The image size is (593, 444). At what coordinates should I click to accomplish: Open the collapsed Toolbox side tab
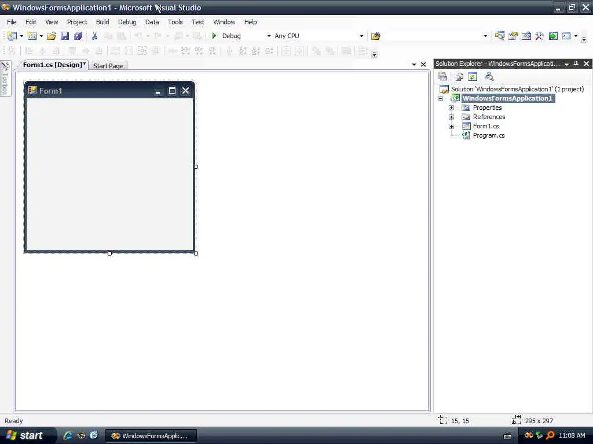5,79
